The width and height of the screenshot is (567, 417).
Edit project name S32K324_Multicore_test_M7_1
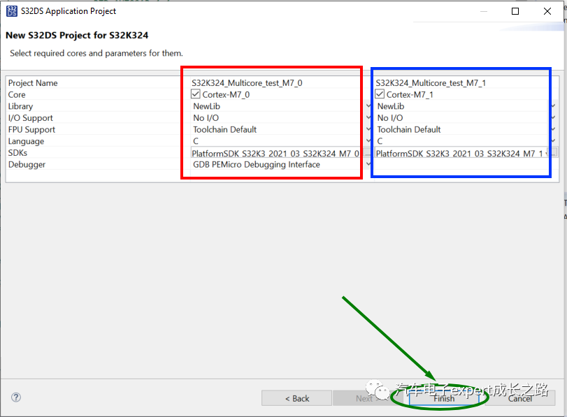pos(431,82)
